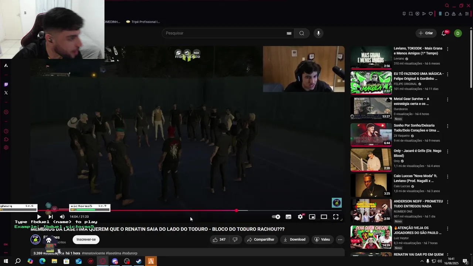Open File Explorer from taskbar

pos(54,261)
